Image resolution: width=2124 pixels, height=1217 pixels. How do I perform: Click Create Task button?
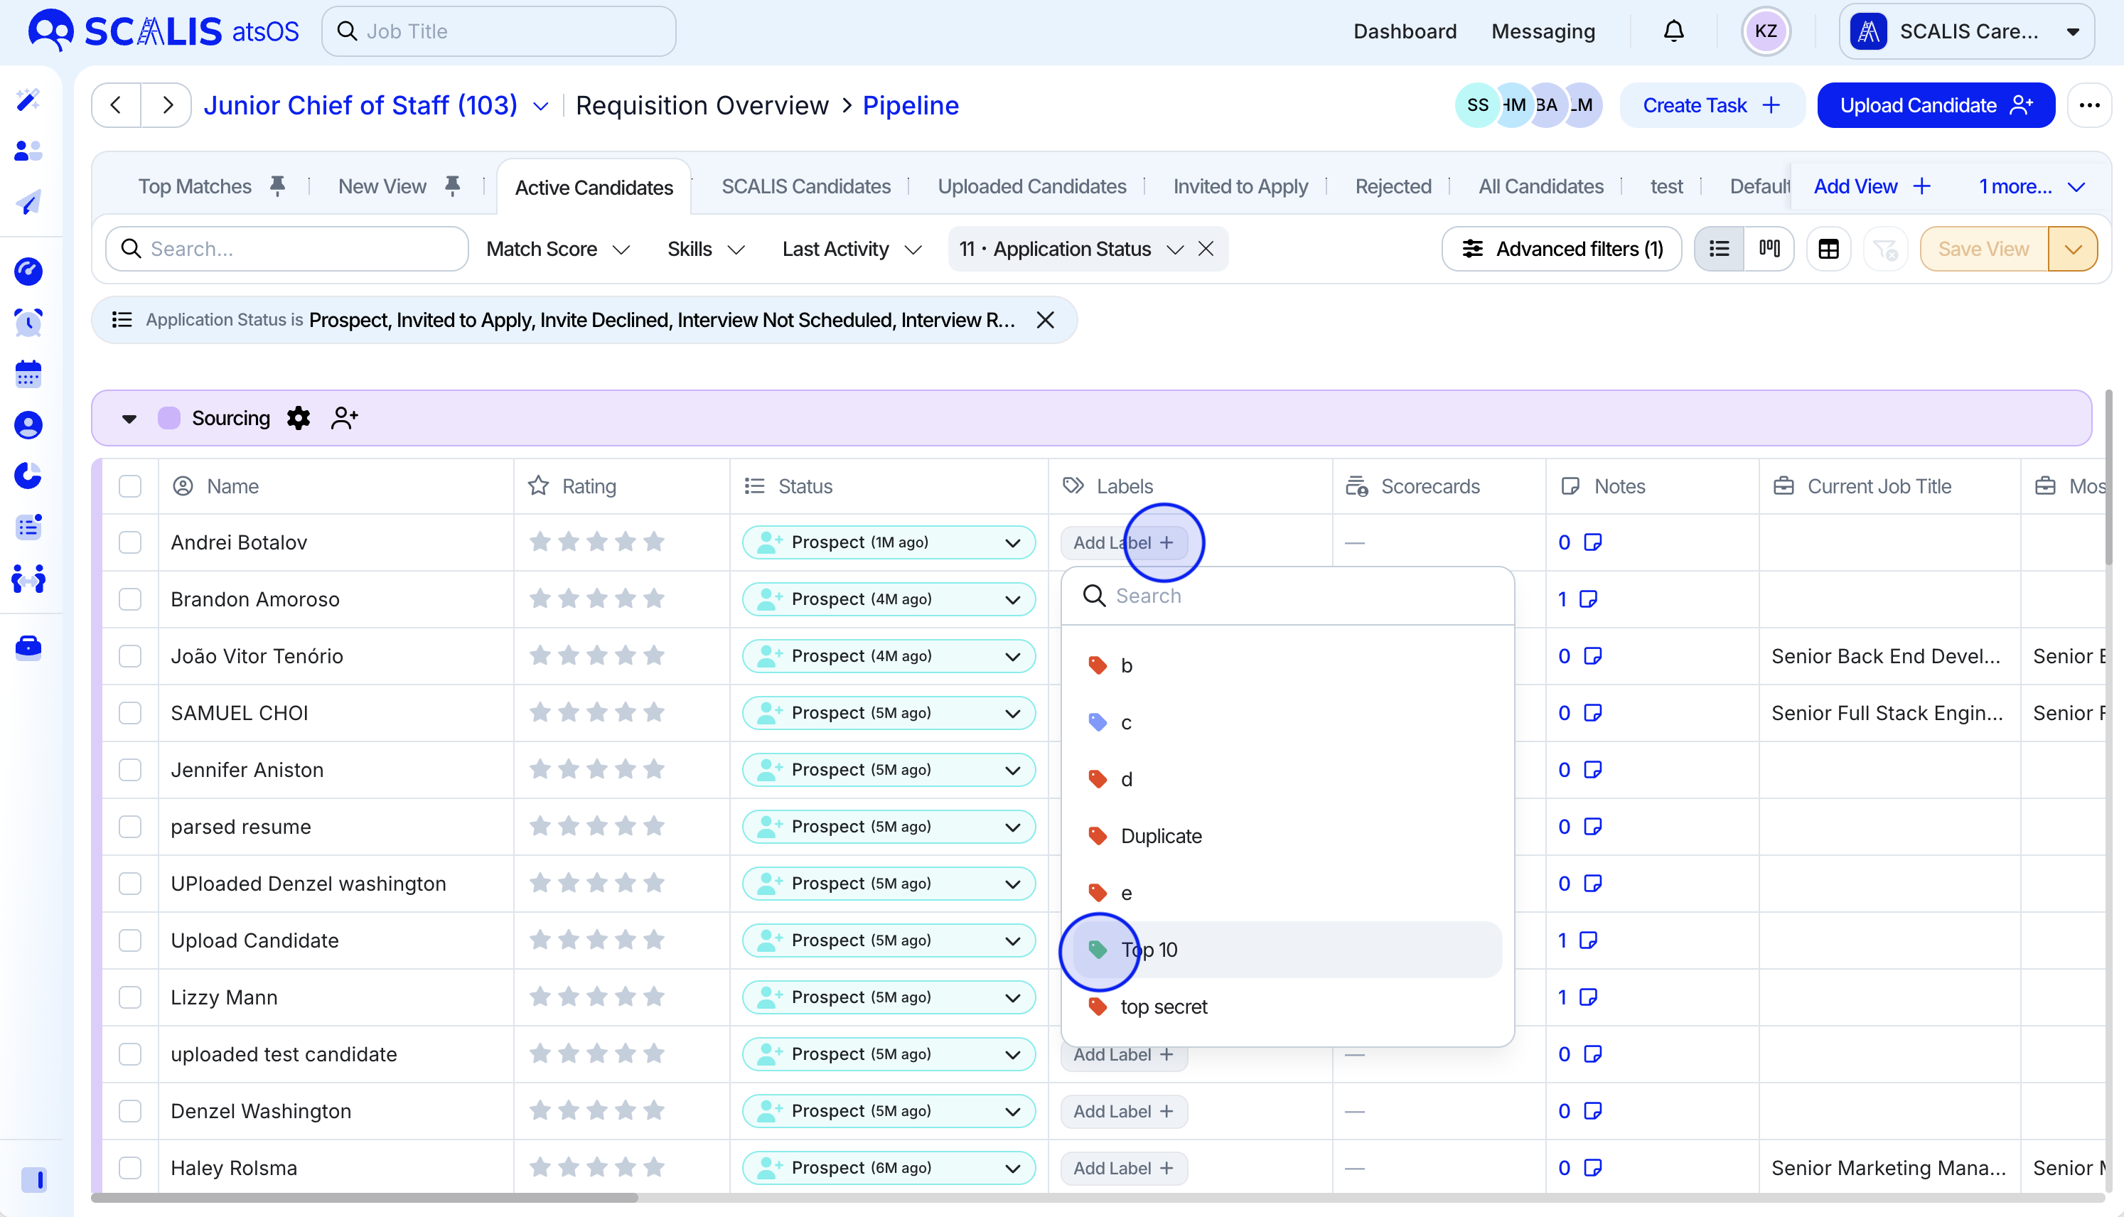pyautogui.click(x=1711, y=105)
